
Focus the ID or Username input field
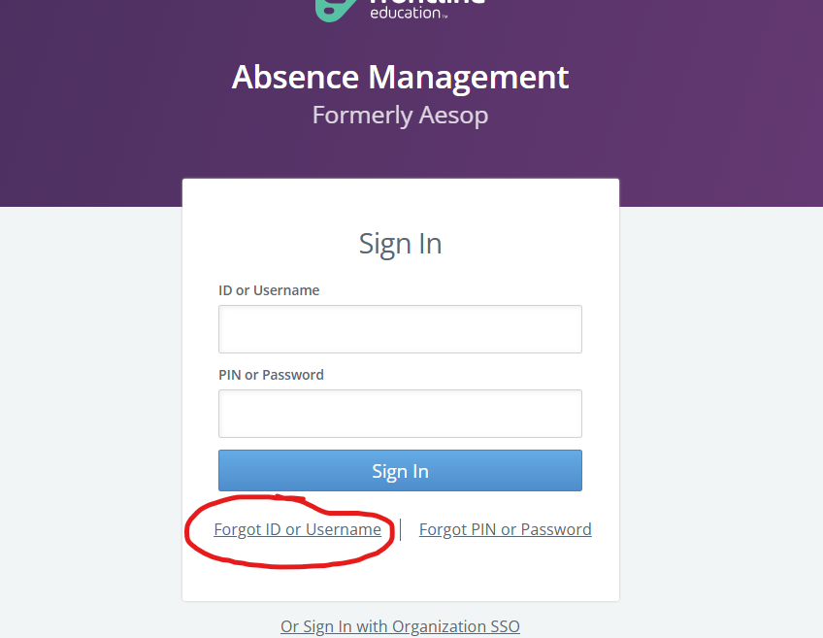400,329
